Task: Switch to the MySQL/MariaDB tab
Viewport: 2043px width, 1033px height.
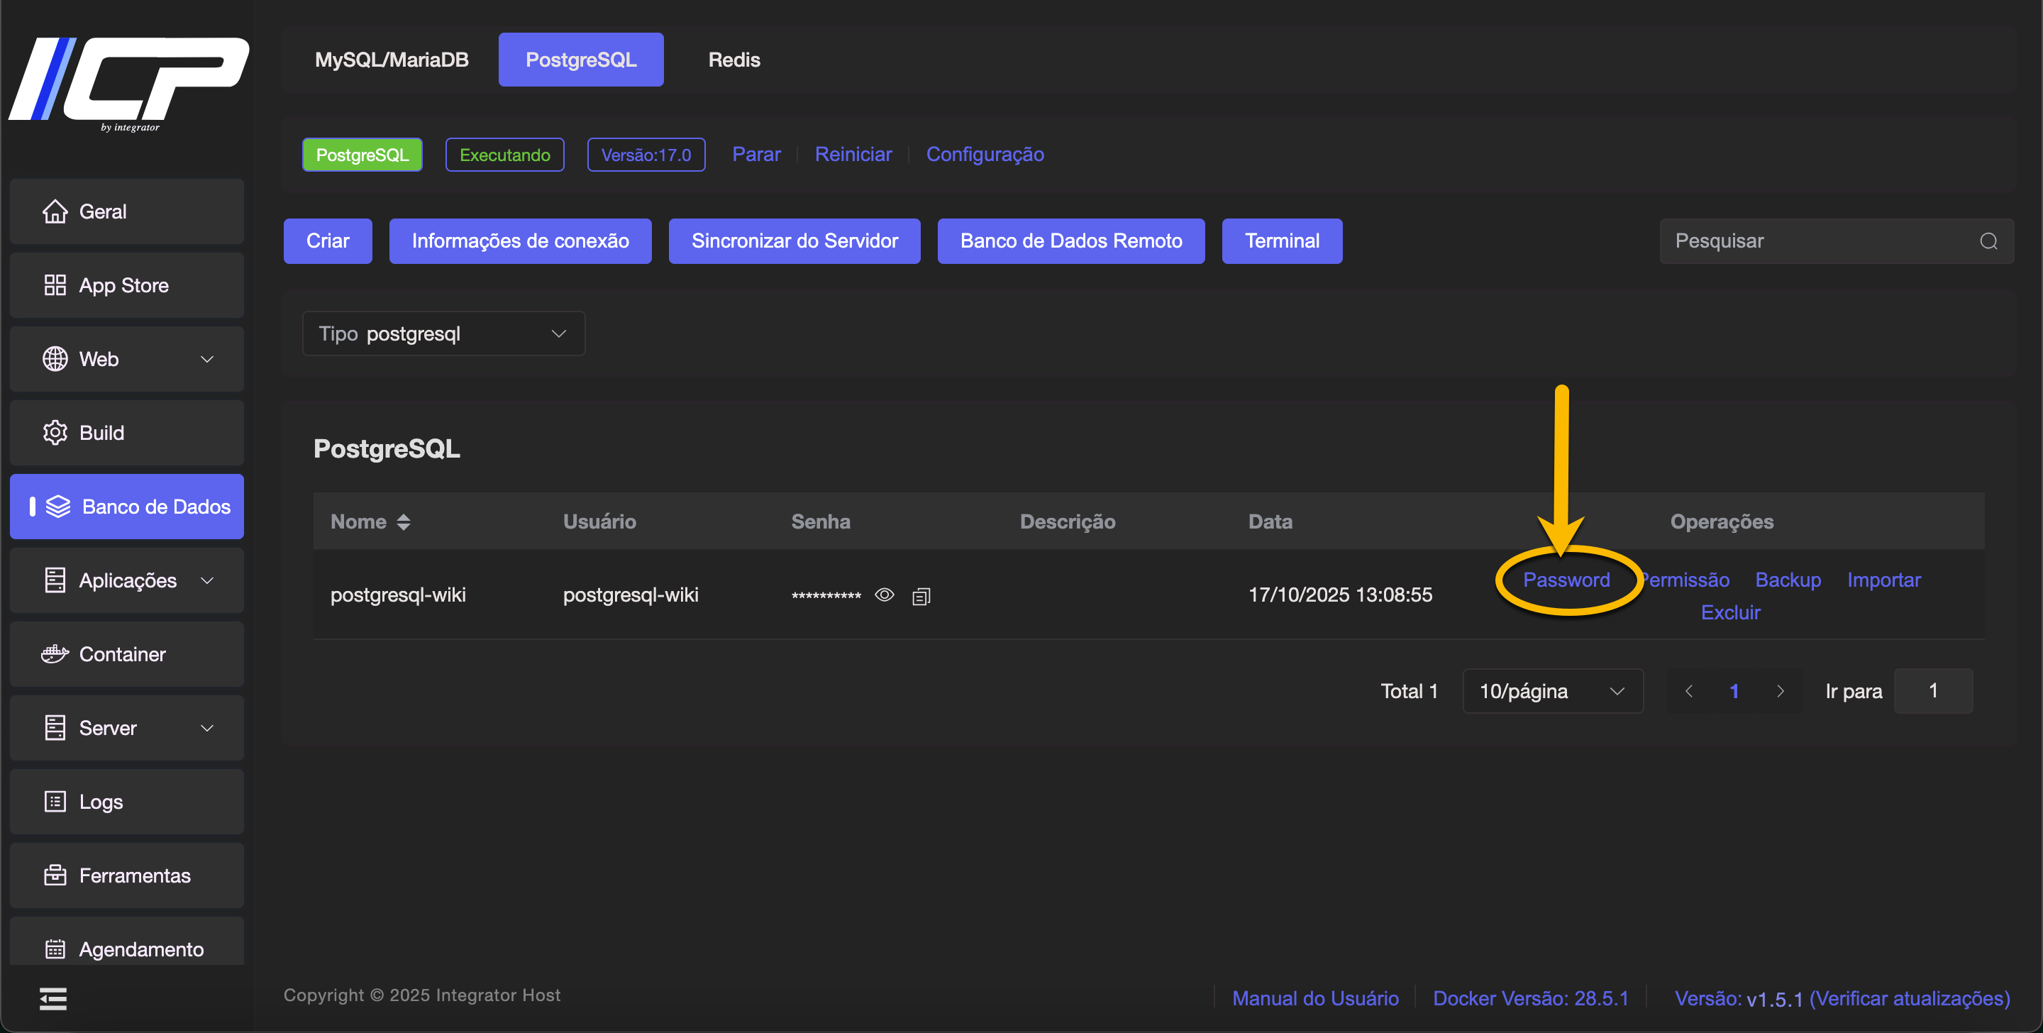Action: tap(391, 60)
